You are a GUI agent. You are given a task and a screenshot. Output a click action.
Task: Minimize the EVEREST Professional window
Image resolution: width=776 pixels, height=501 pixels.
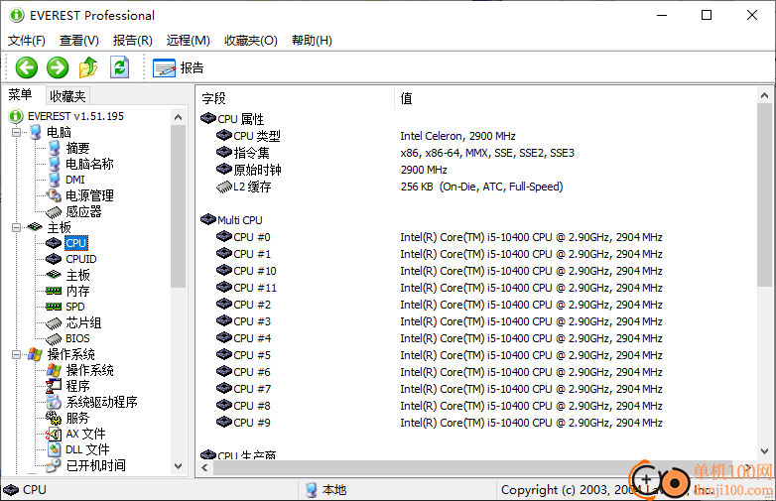662,15
